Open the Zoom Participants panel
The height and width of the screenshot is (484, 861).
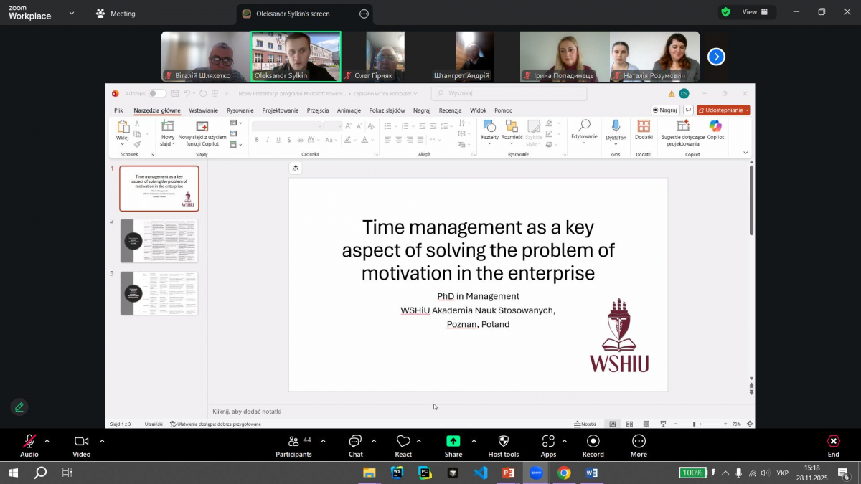point(293,441)
